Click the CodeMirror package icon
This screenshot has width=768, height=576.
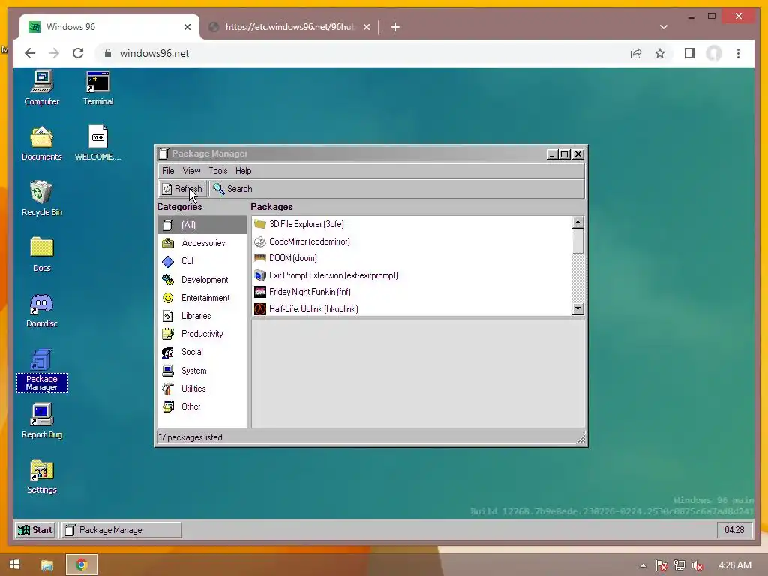pos(260,241)
